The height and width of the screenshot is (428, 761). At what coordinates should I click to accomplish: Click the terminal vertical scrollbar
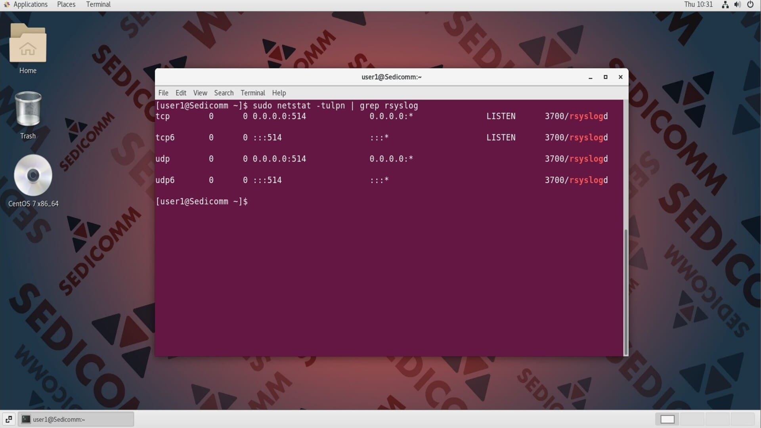click(x=626, y=291)
